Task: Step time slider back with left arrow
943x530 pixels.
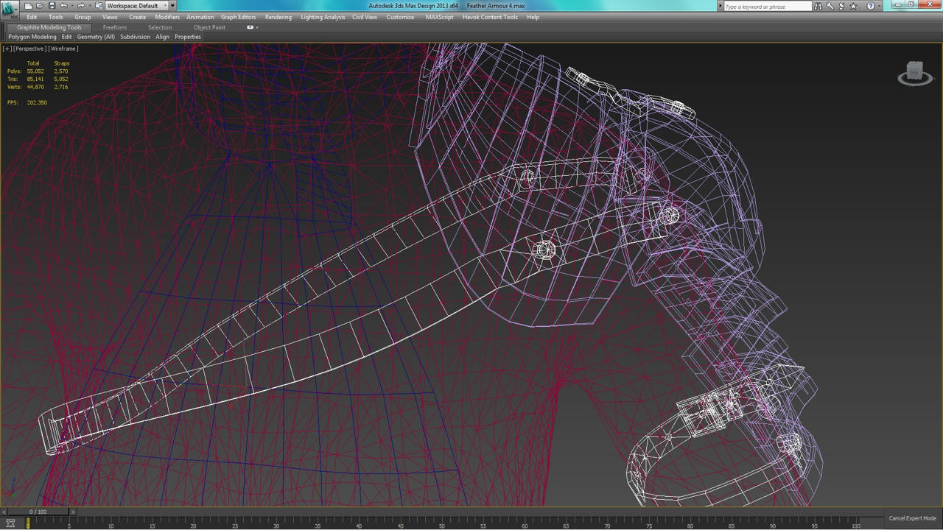Action: [4, 512]
